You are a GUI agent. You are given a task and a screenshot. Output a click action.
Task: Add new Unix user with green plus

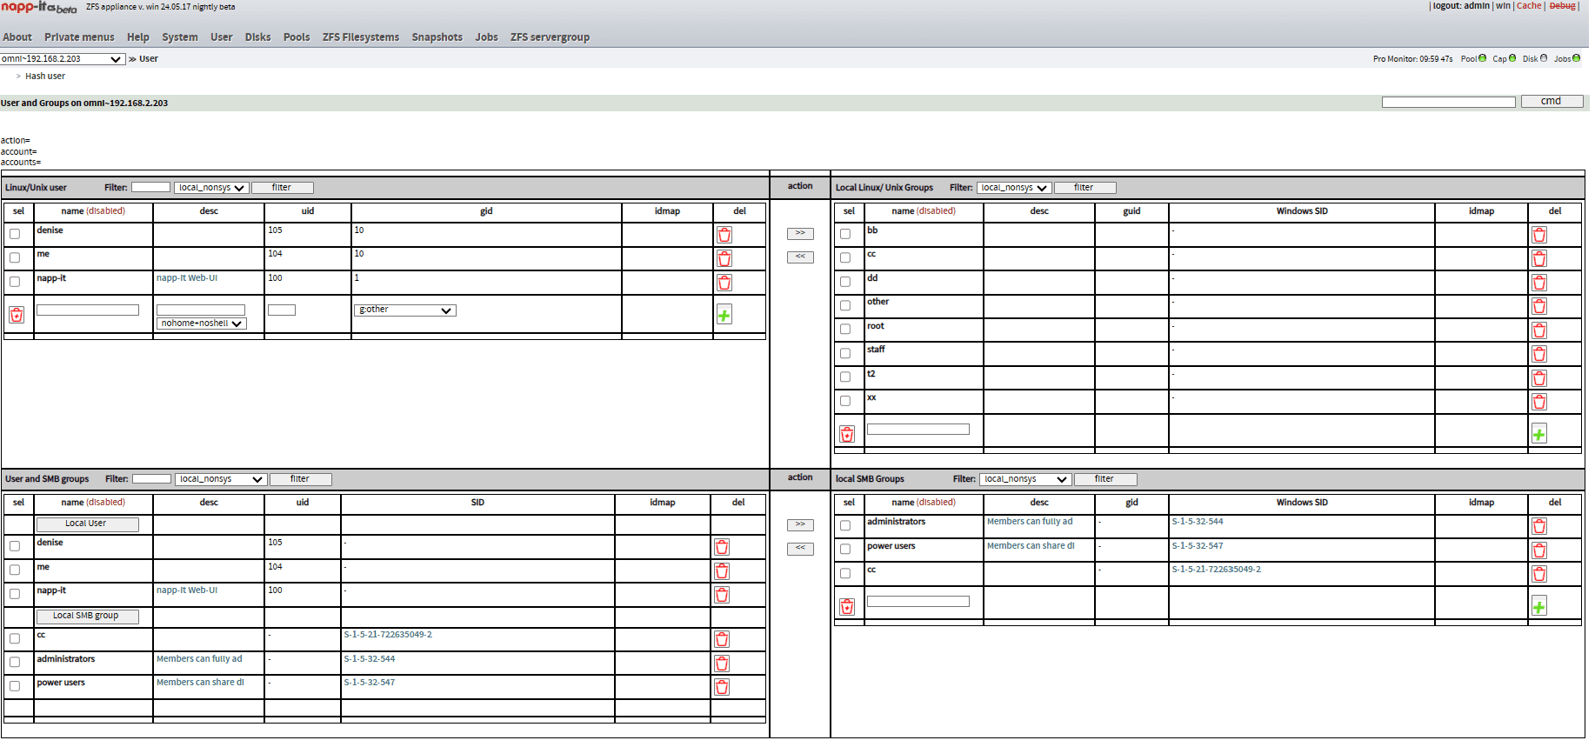coord(724,315)
